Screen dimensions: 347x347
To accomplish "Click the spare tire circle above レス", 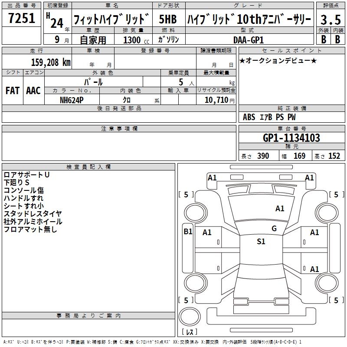I will coord(190,317).
